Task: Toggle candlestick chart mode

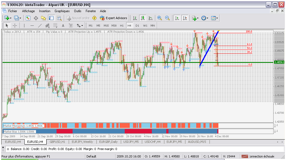Action: tap(143, 18)
